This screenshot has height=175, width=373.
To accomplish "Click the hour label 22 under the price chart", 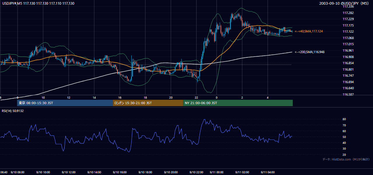I will (x=196, y=97).
